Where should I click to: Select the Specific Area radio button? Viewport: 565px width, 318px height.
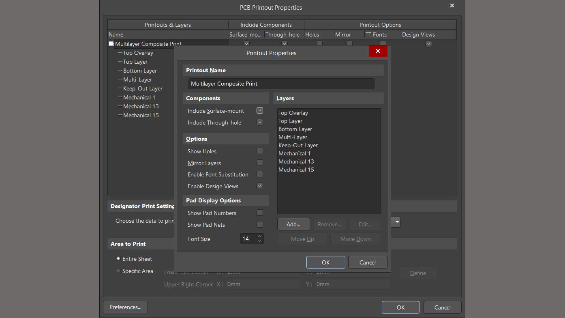(118, 271)
